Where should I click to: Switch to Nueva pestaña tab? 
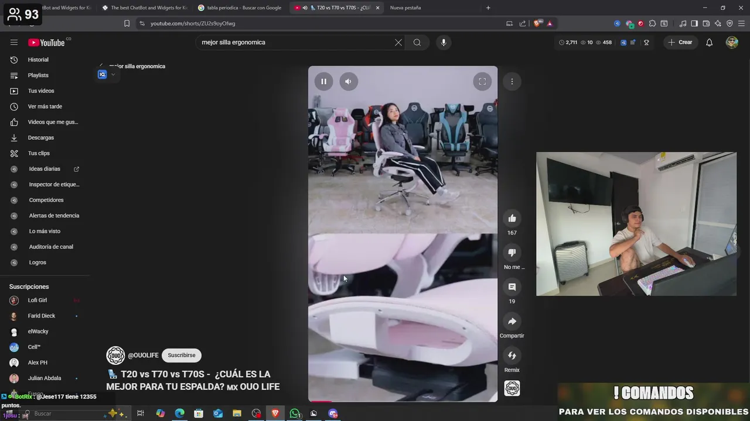(405, 8)
